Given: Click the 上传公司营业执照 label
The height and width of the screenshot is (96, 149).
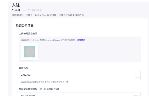Looking at the screenshot, I should (x=28, y=33).
